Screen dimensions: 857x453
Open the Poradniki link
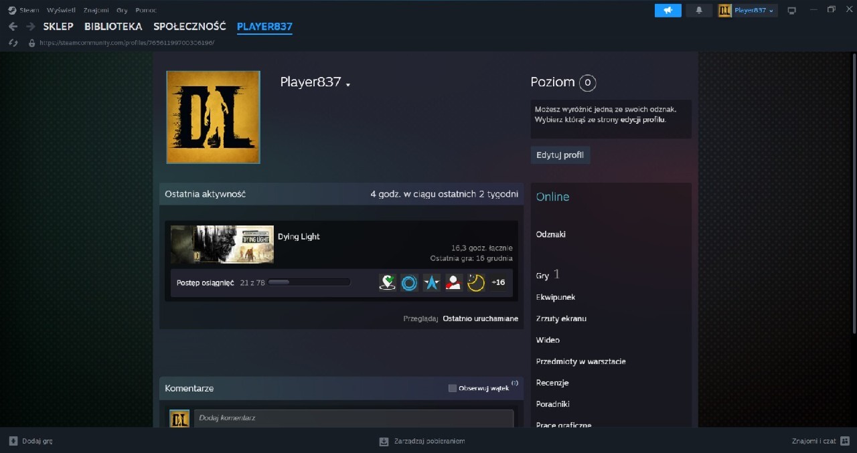(553, 404)
